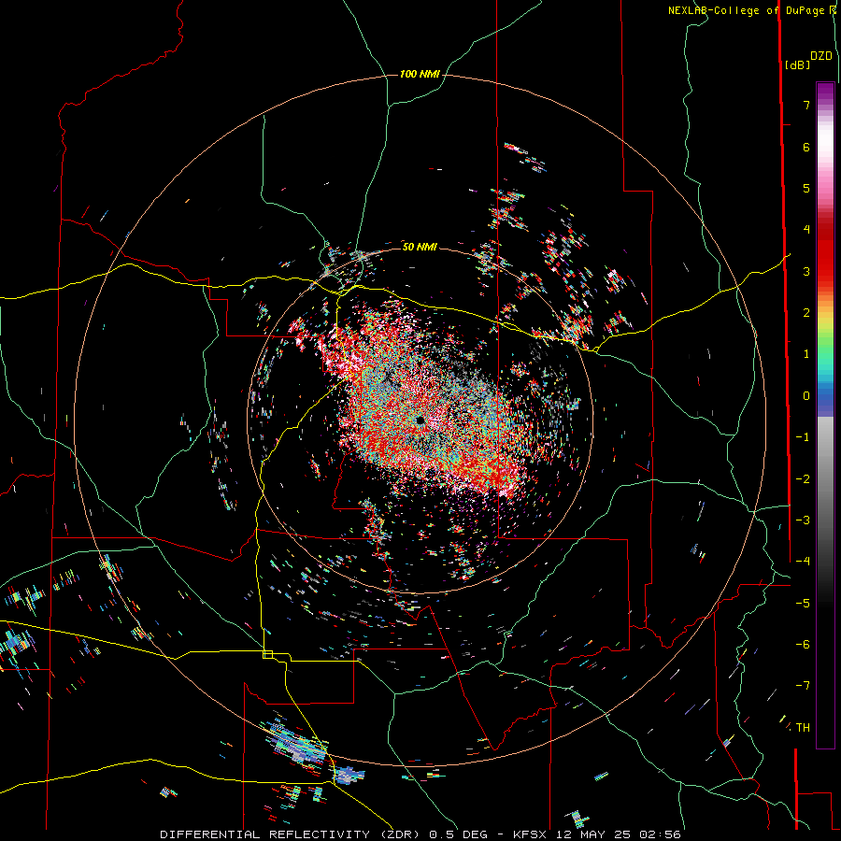Click the 4 dB scale value
841x841 pixels.
click(806, 230)
